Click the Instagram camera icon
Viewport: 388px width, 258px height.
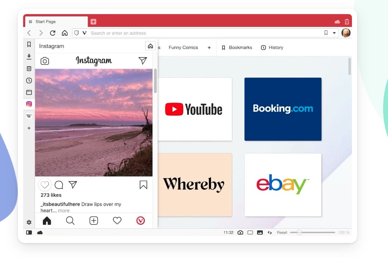pos(45,61)
